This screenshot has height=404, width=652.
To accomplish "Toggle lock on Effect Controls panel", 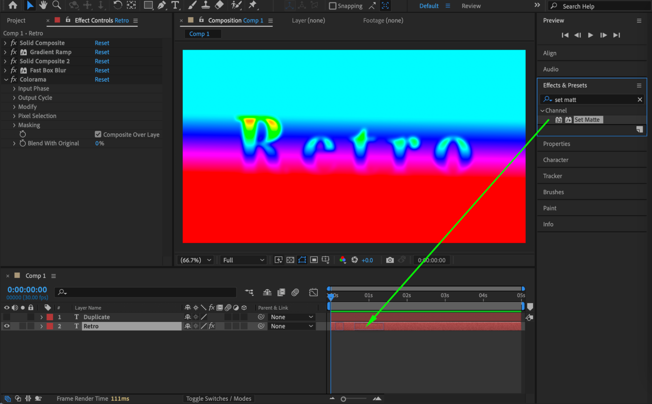I will [68, 20].
